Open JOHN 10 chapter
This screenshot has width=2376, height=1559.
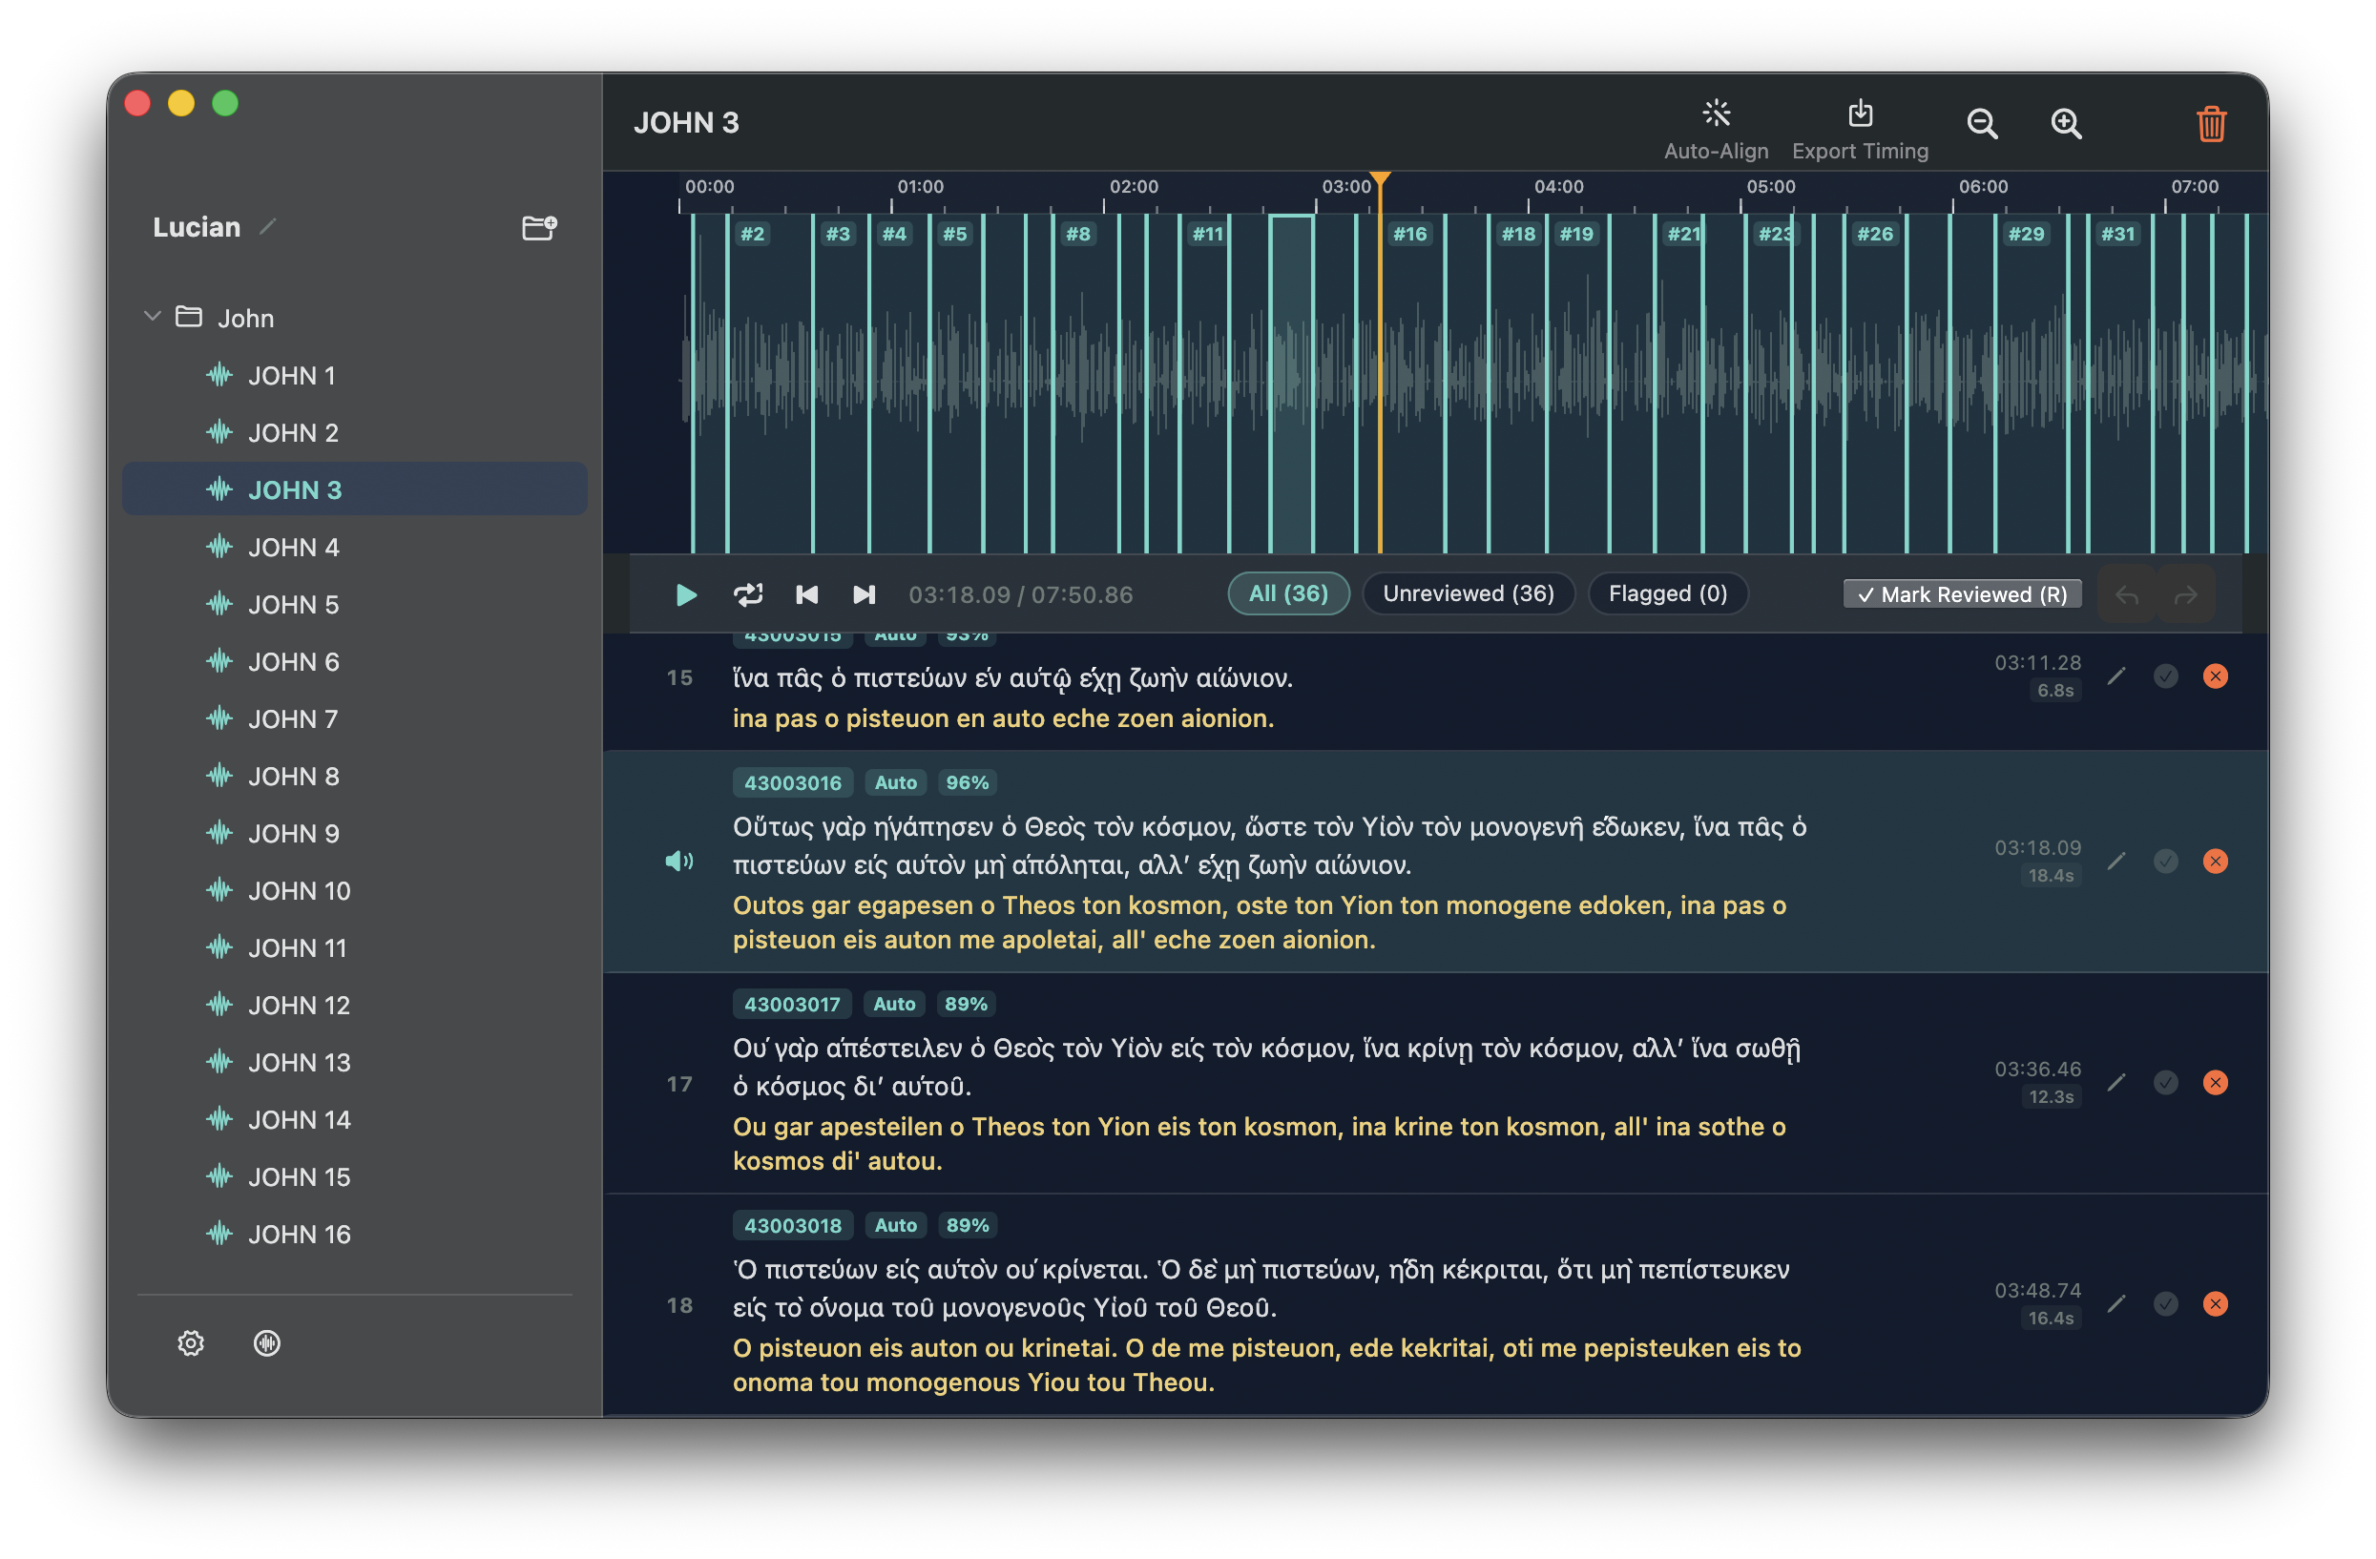(x=354, y=890)
